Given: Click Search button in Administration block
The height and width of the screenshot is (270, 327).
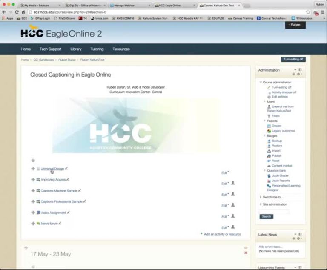Looking at the screenshot, I should pos(266,216).
